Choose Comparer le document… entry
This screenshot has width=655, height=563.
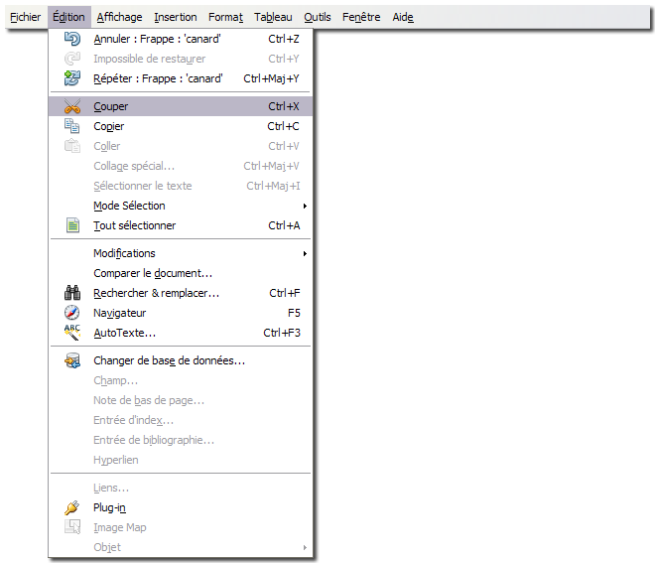[181, 273]
